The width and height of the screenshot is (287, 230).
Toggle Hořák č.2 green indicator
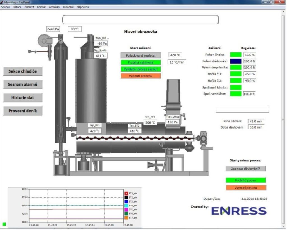click(236, 80)
